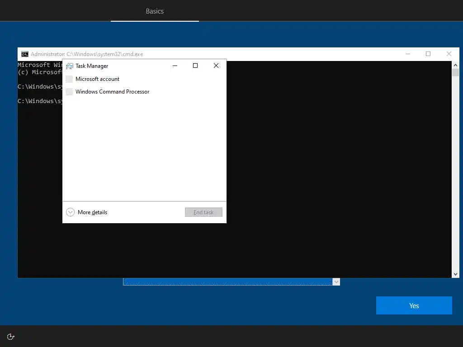Maximize the cmd.exe Administrator window
This screenshot has height=347, width=463.
click(428, 54)
